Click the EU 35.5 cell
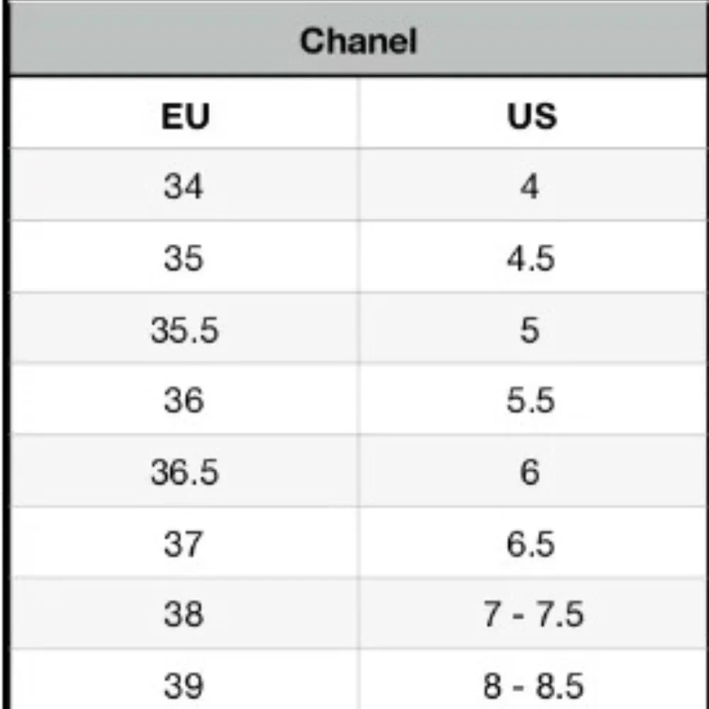709x709 pixels. 184,330
